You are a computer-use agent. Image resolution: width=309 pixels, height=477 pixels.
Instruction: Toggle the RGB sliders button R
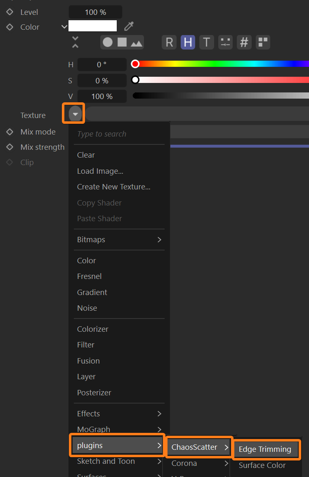(x=170, y=42)
